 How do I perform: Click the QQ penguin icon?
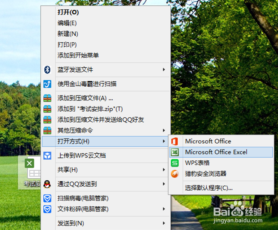(47, 184)
